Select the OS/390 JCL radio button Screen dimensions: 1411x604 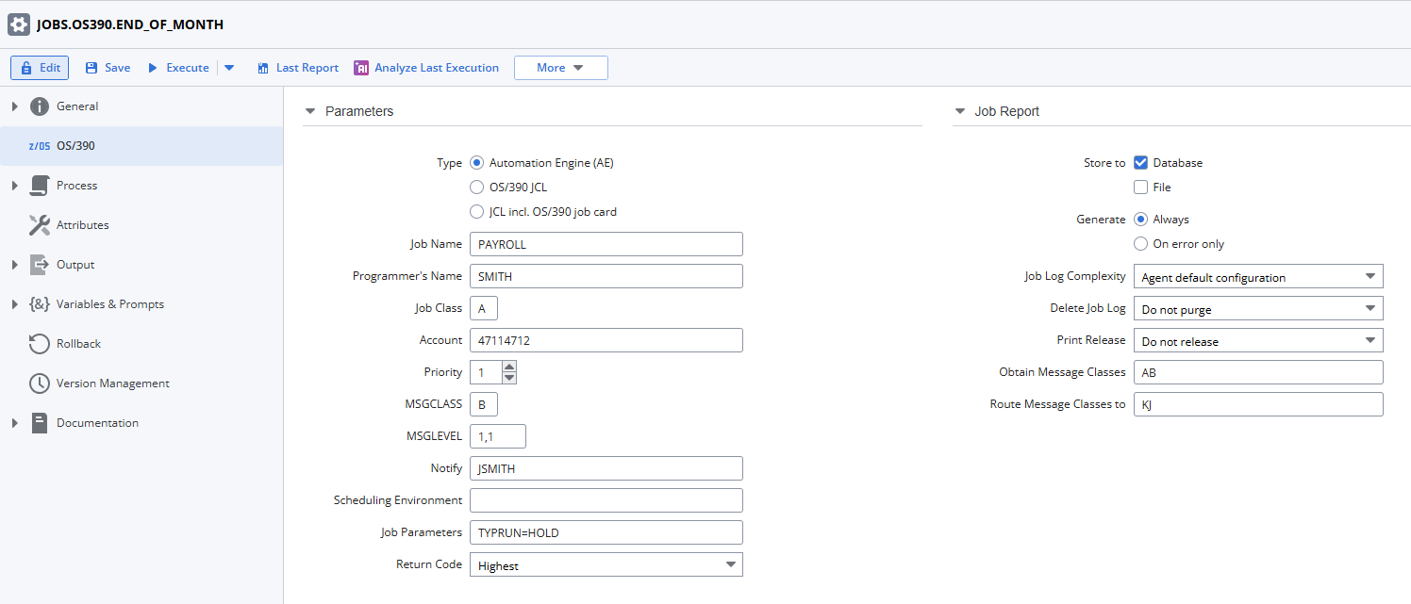[476, 188]
